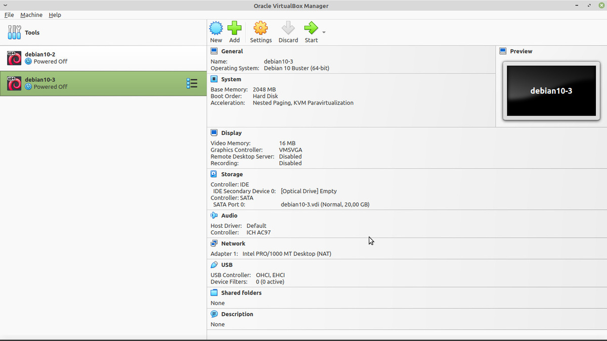Click the '0 (0 active)' device filters value
The height and width of the screenshot is (341, 607).
pyautogui.click(x=270, y=282)
